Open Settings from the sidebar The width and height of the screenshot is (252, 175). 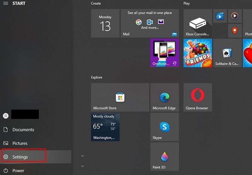[36, 157]
